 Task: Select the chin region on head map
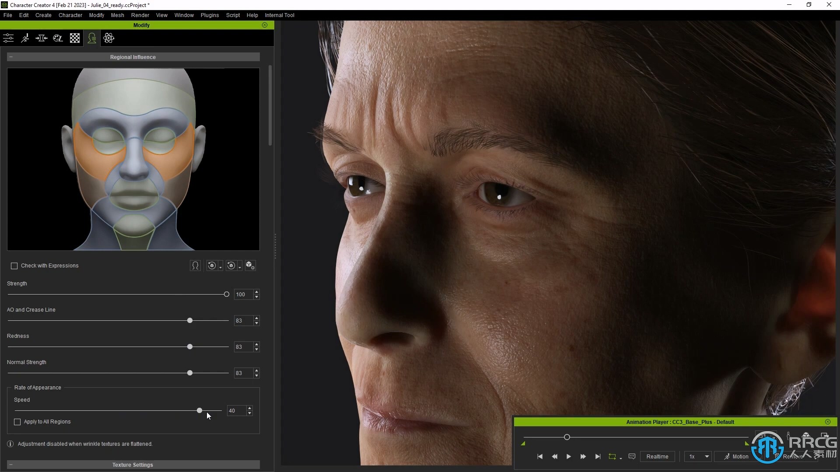click(133, 225)
